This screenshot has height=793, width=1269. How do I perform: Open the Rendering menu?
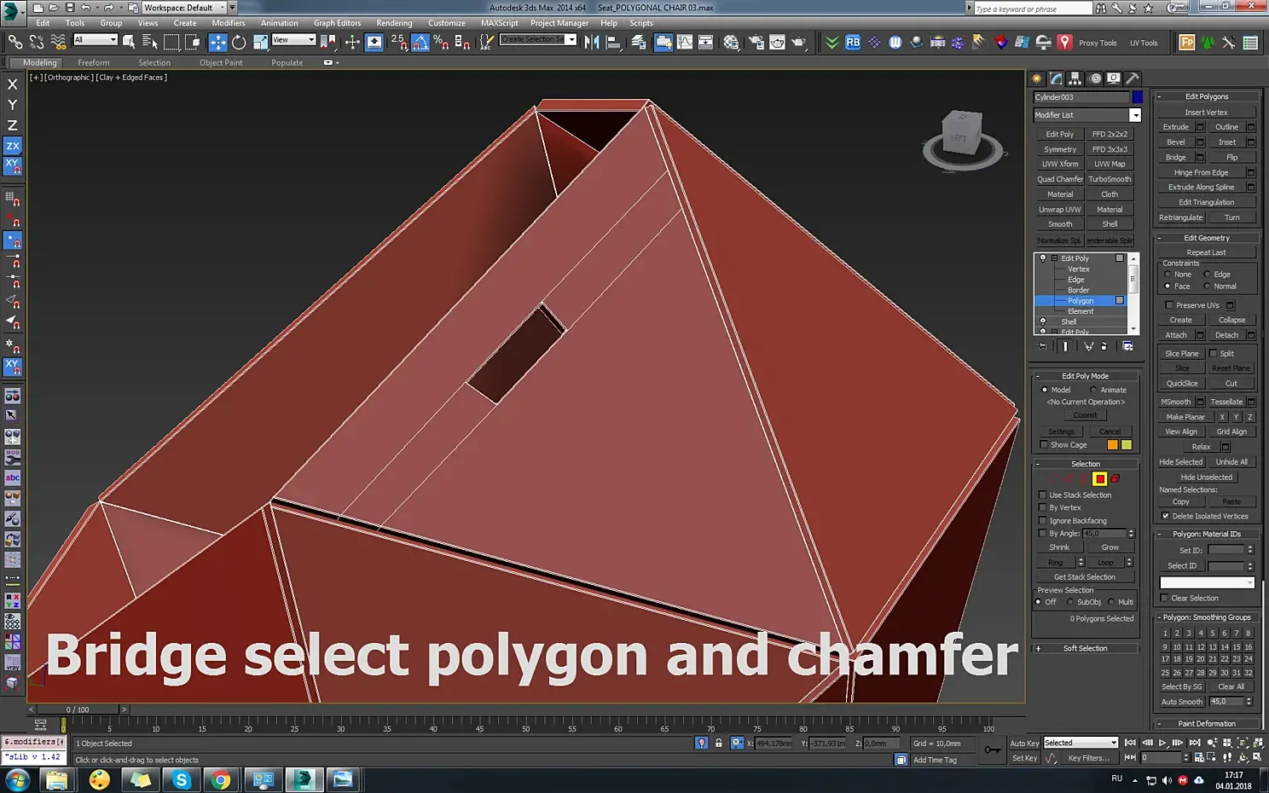[x=394, y=23]
